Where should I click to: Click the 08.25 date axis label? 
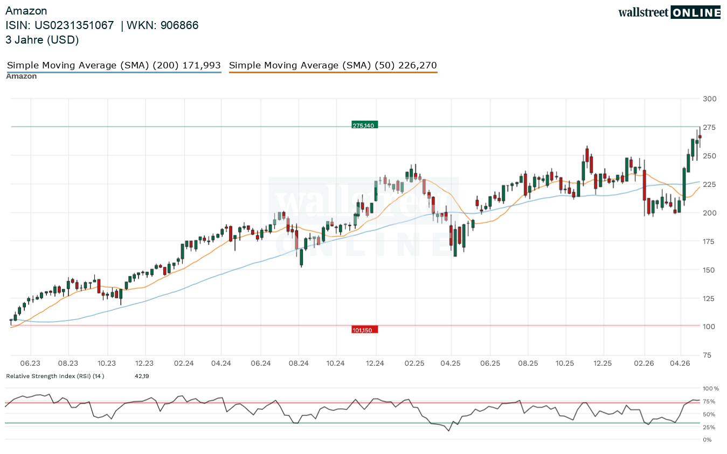[x=528, y=364]
